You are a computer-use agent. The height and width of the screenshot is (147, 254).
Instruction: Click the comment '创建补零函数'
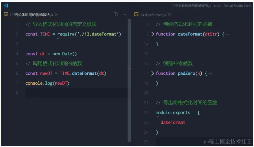point(178,64)
